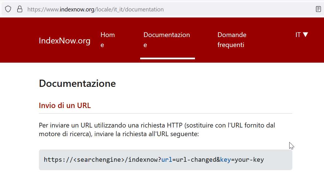The image size is (324, 174).
Task: Select the Documentazione navigation tab
Action: click(167, 40)
